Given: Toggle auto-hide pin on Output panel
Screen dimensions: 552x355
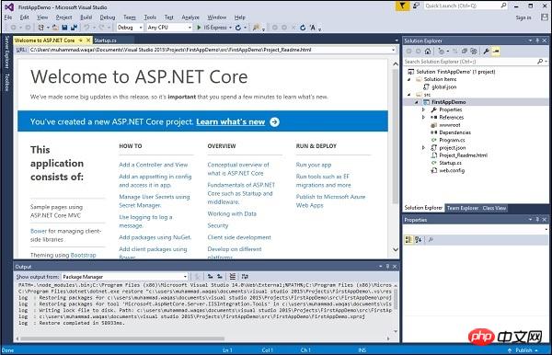Looking at the screenshot, I should pos(387,267).
